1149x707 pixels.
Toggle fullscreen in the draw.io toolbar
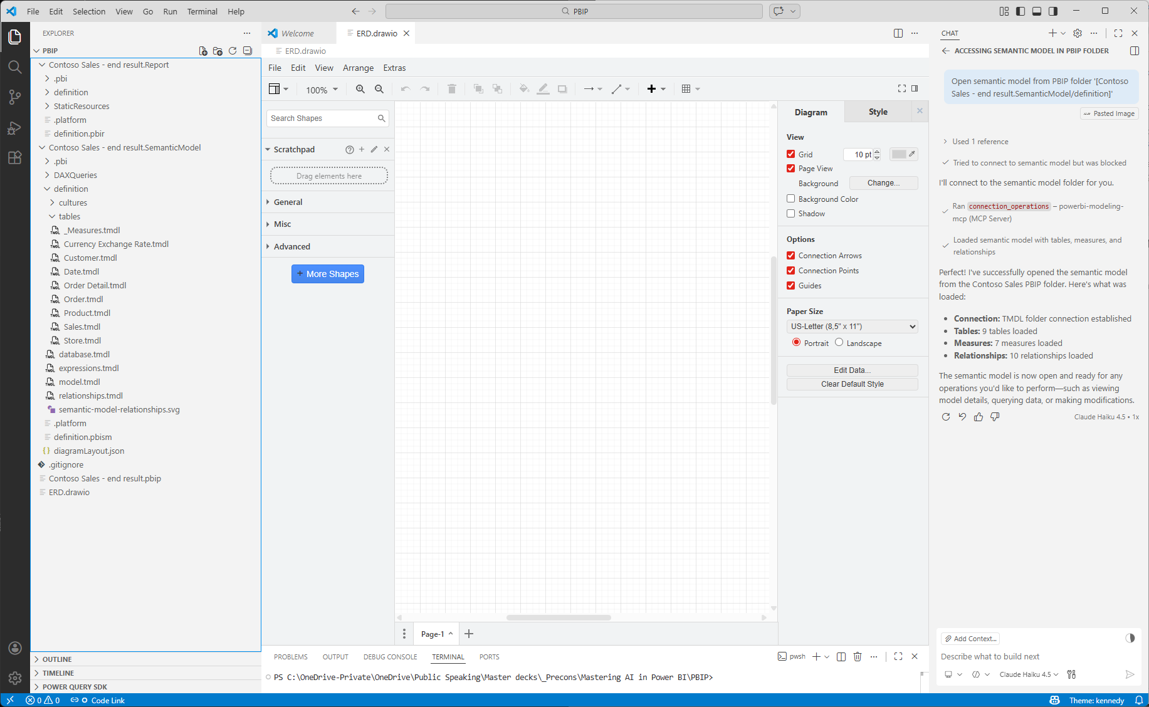click(901, 88)
